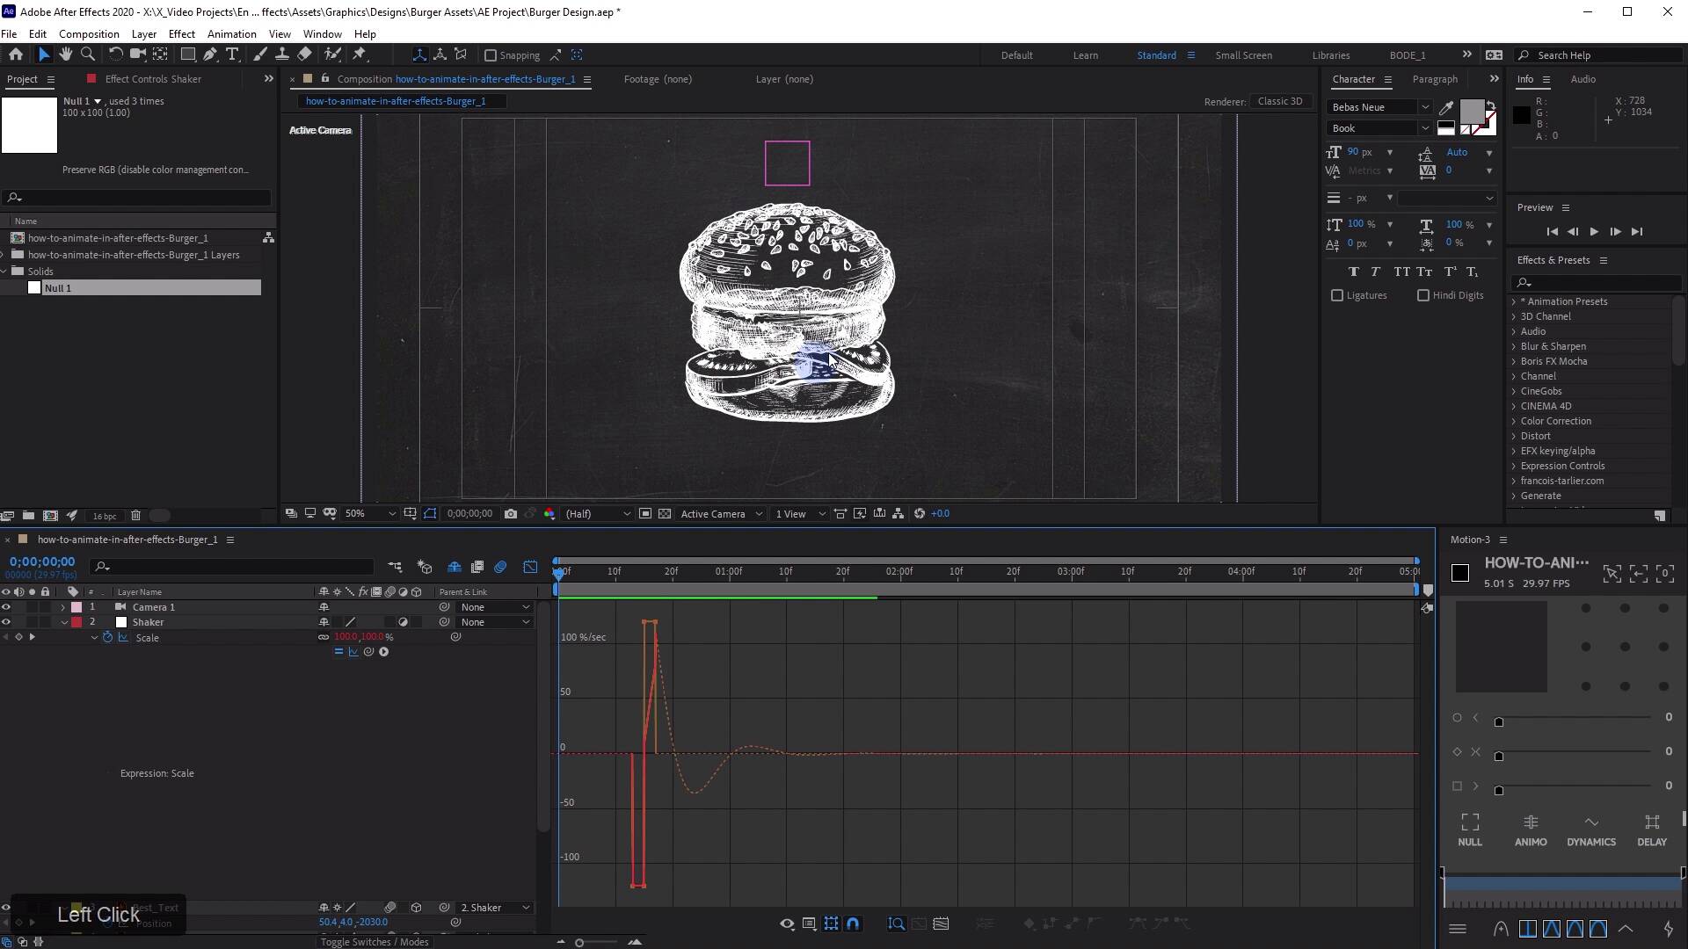Screen dimensions: 1688x949
Task: Select the Eraser tool
Action: [304, 54]
